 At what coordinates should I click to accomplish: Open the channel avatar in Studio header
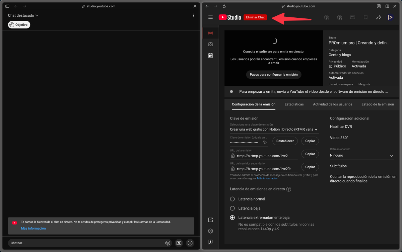[390, 17]
